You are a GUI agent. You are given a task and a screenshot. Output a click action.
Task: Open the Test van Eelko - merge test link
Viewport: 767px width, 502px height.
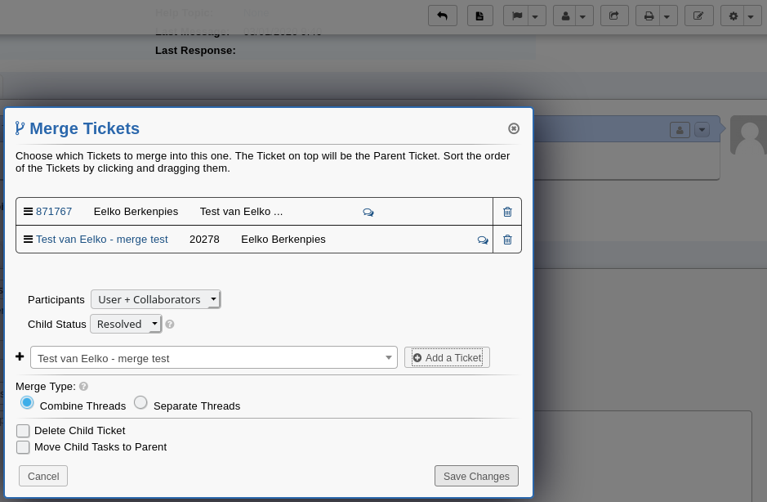102,240
